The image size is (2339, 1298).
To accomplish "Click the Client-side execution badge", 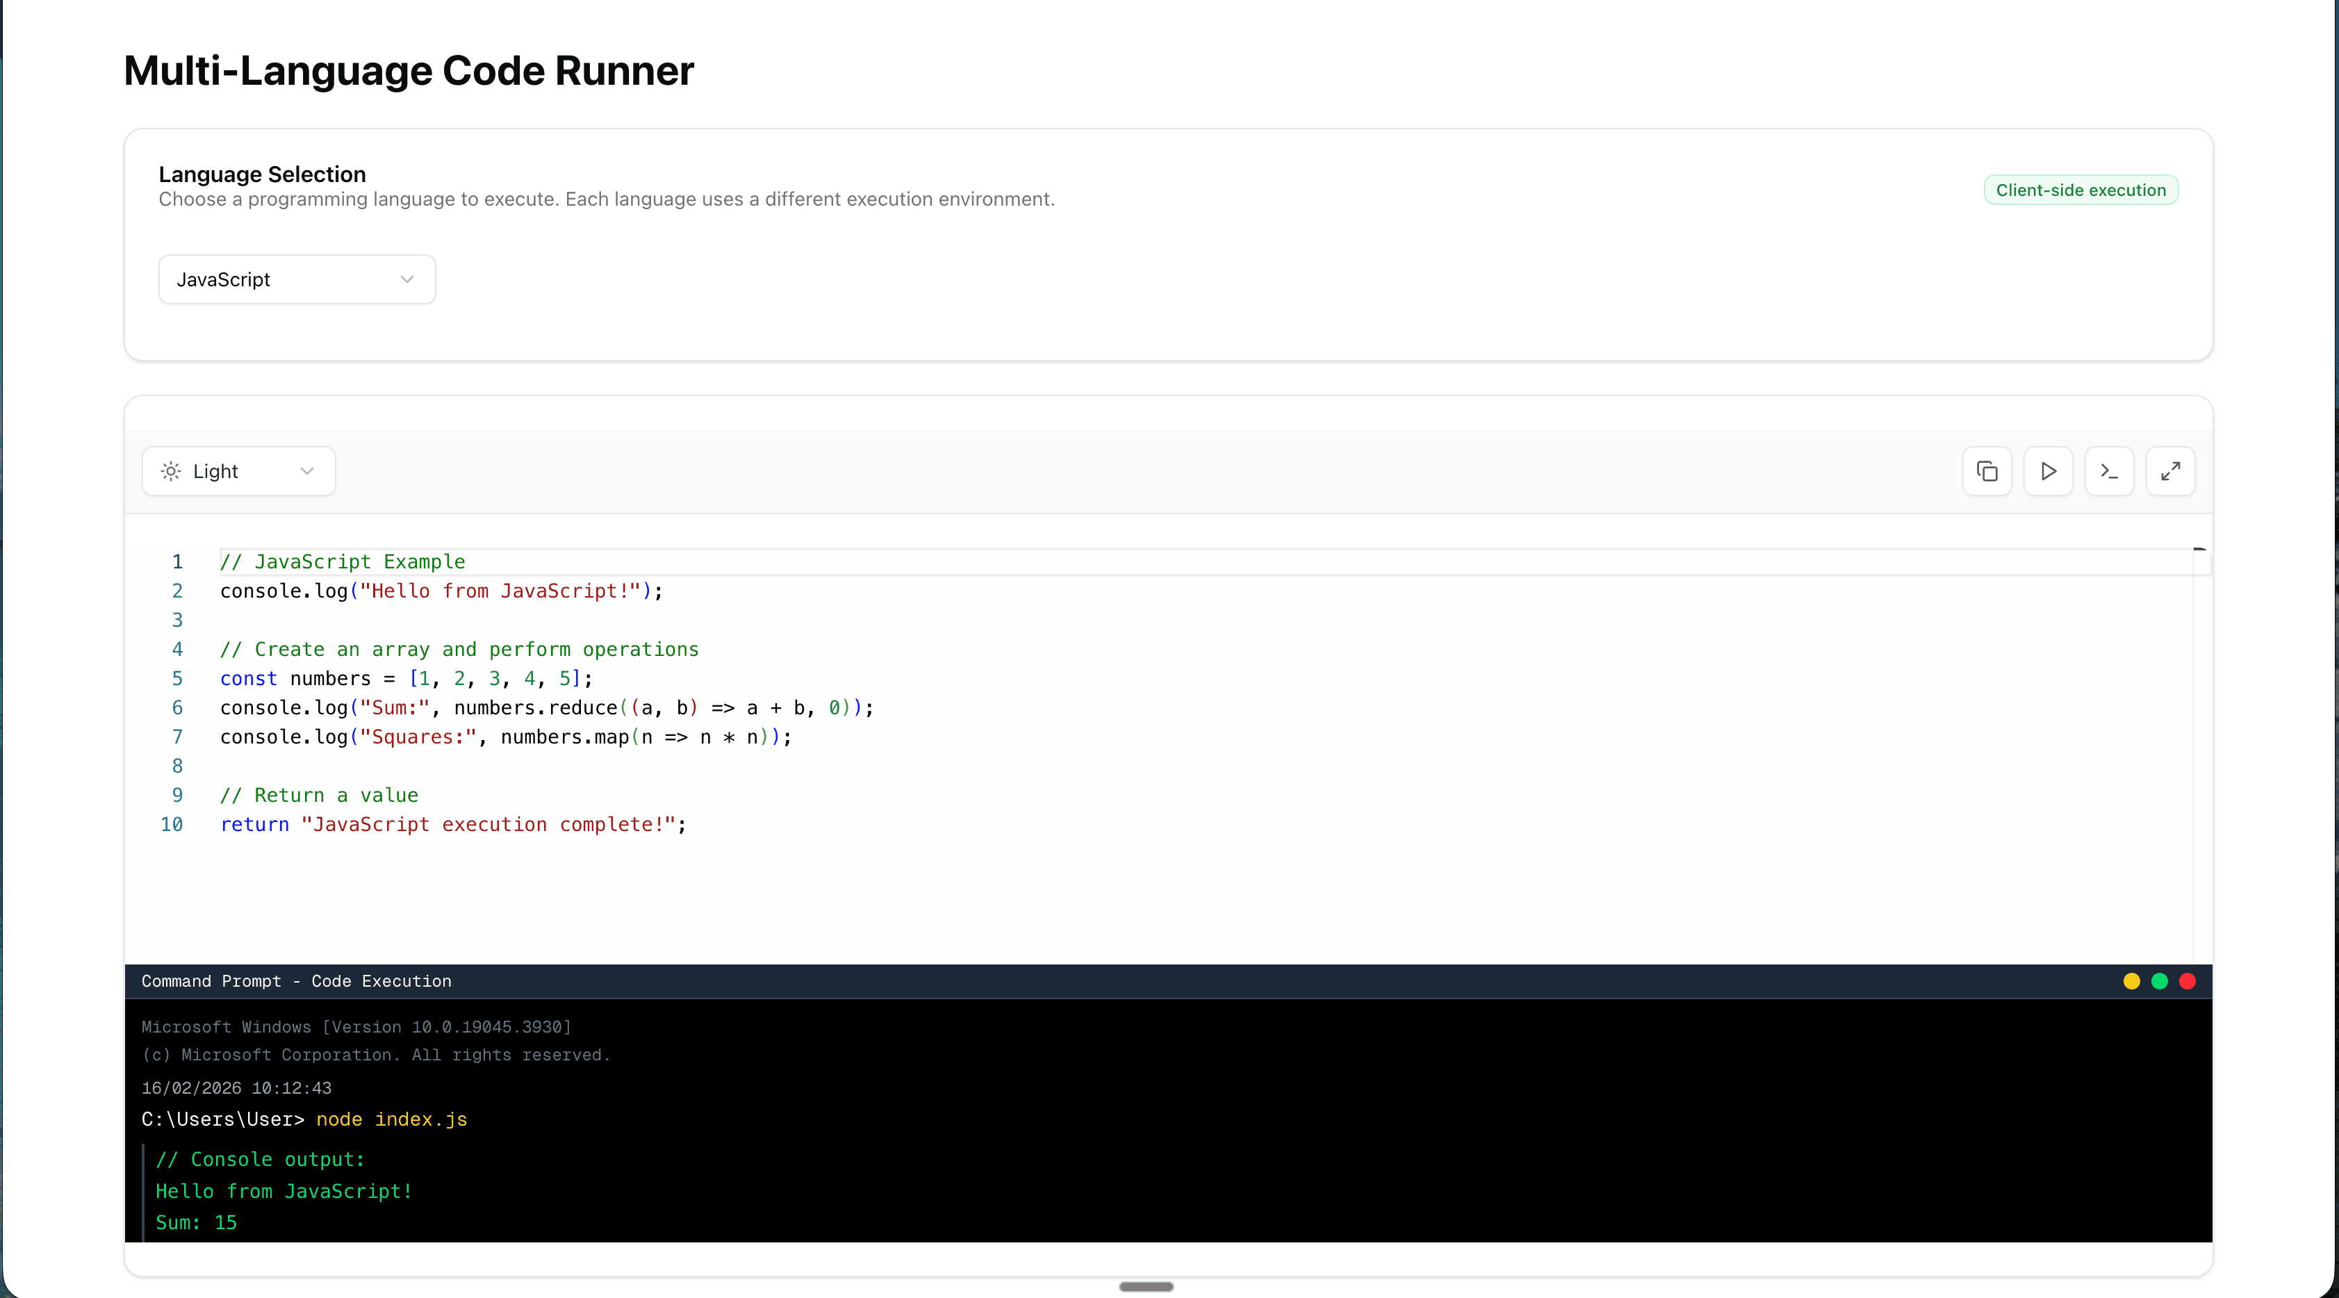I will pyautogui.click(x=2081, y=190).
